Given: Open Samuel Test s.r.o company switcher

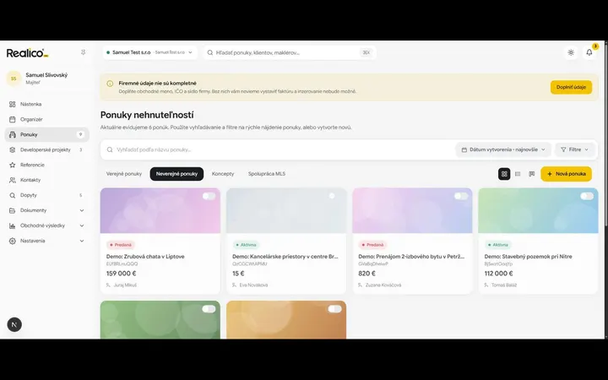Looking at the screenshot, I should pos(149,52).
